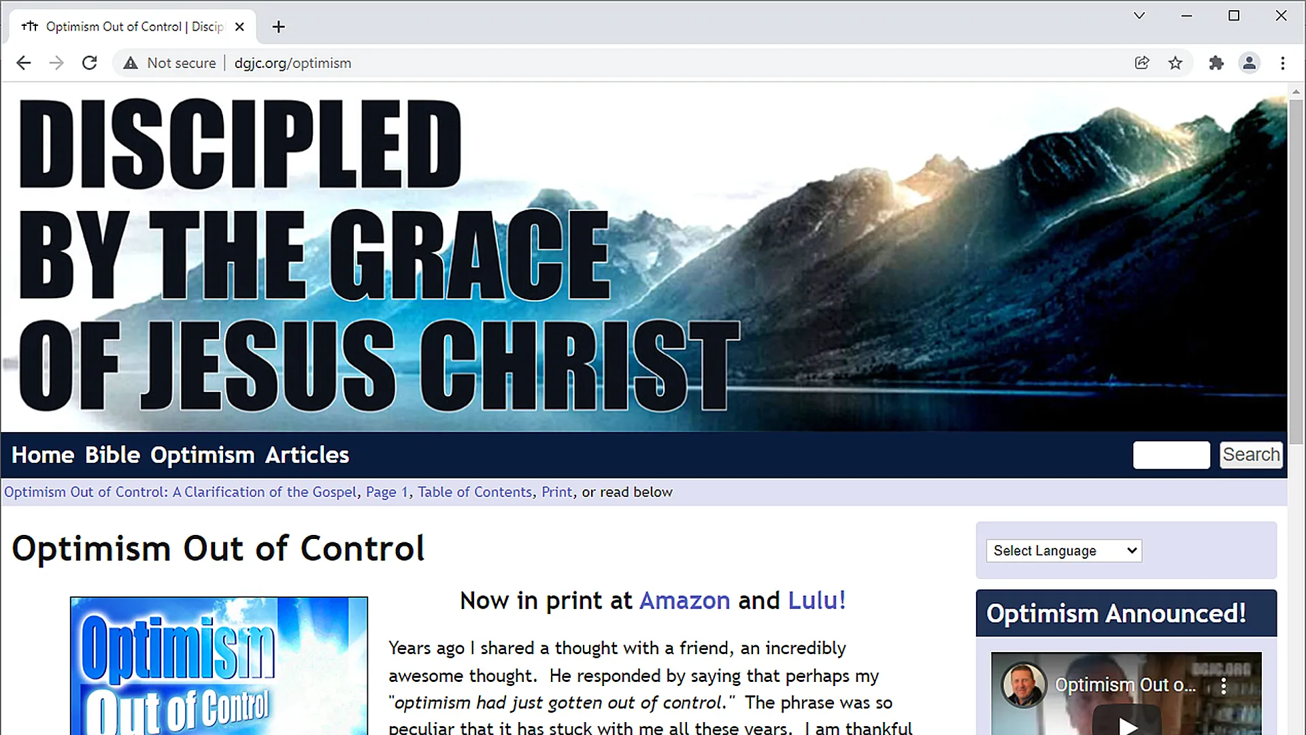Click the forward navigation arrow icon
Screen dimensions: 1306x735
coord(56,63)
